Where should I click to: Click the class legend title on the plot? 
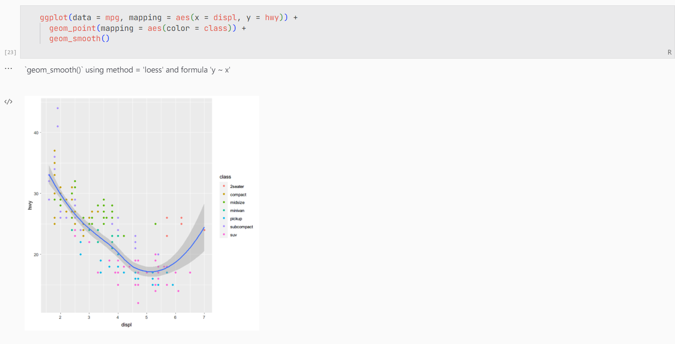pyautogui.click(x=225, y=176)
